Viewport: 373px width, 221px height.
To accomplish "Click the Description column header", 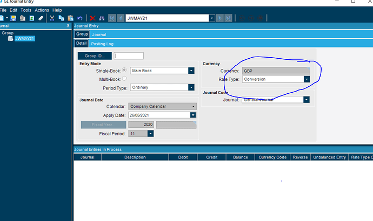I will (x=135, y=157).
